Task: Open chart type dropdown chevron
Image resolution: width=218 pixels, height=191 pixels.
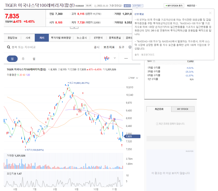Action: [x=115, y=58]
